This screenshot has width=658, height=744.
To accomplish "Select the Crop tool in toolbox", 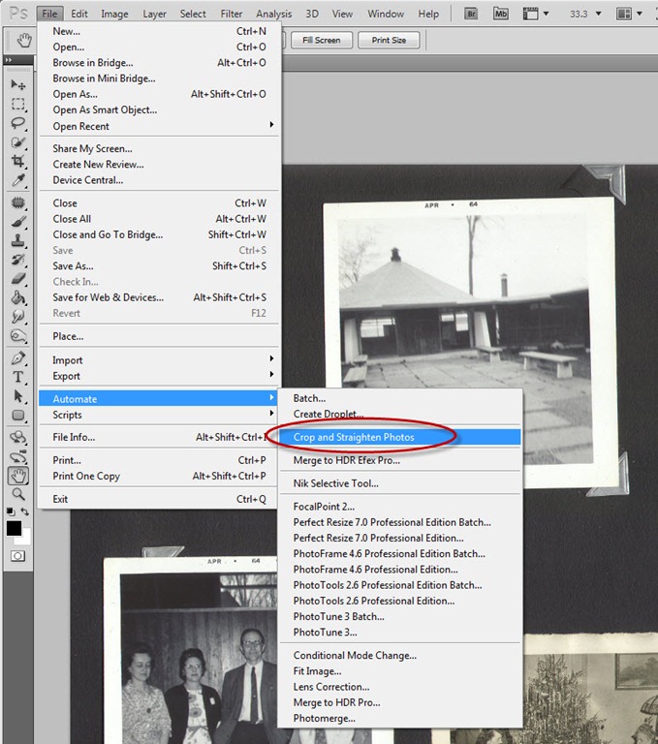I will tap(18, 161).
